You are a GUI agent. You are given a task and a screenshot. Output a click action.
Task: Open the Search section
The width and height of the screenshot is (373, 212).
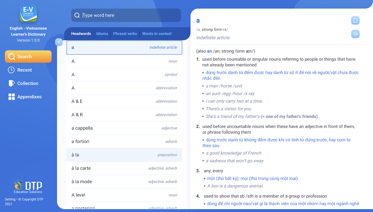click(x=28, y=57)
